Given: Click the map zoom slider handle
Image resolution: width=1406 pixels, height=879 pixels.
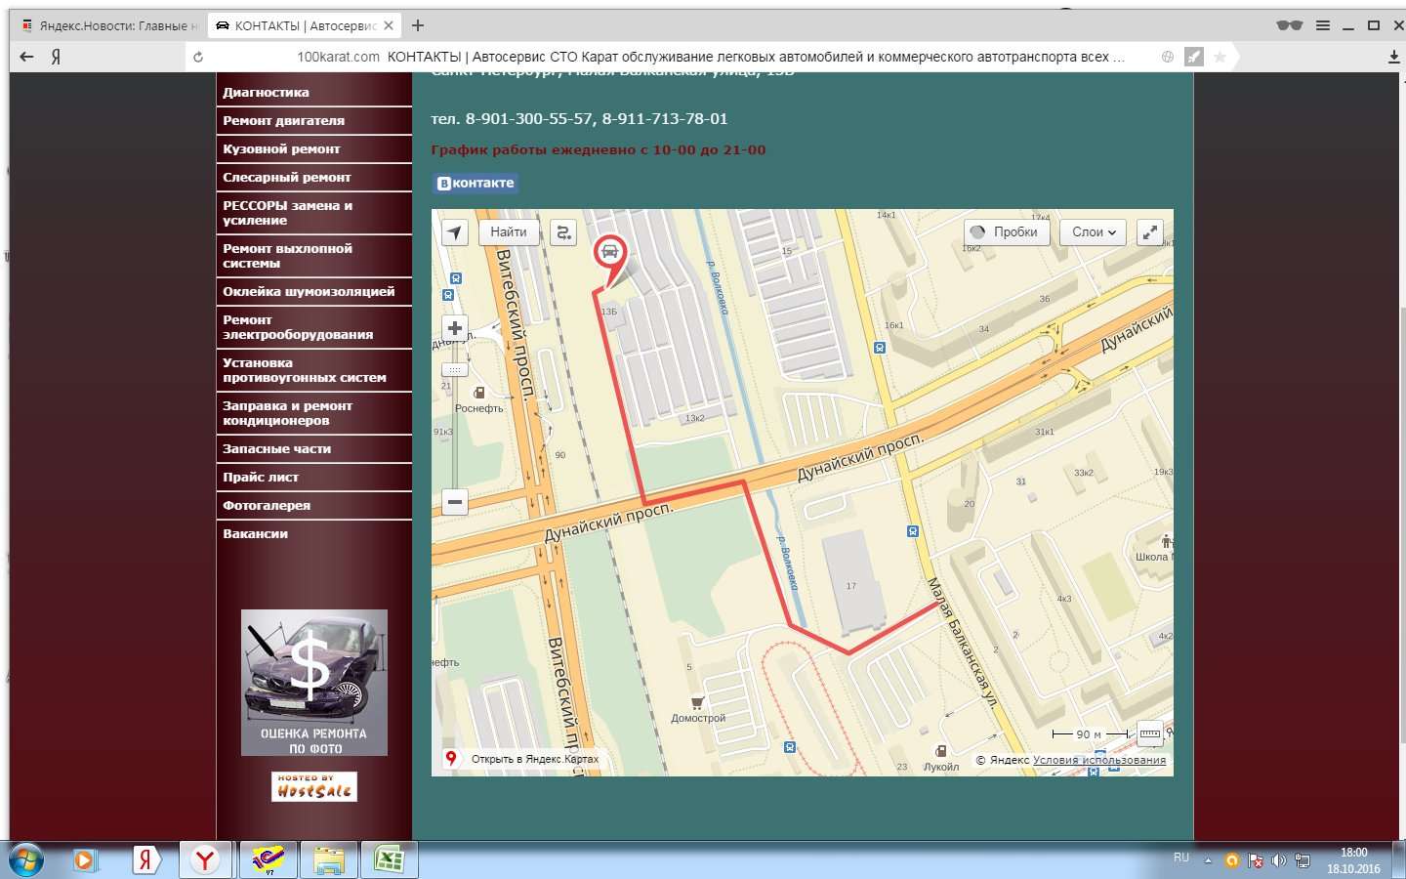Looking at the screenshot, I should (455, 370).
